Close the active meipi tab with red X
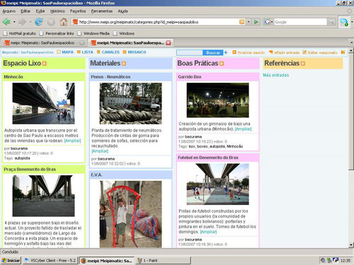Screen dimensions: 354x265 (x=168, y=42)
